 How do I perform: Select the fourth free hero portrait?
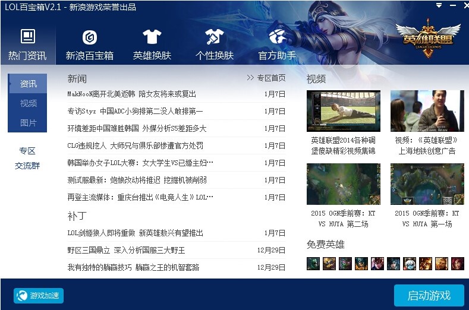click(361, 264)
